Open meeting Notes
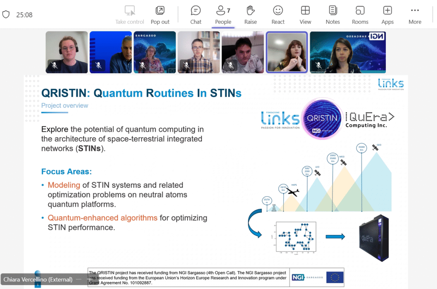Image resolution: width=437 pixels, height=289 pixels. click(x=332, y=15)
